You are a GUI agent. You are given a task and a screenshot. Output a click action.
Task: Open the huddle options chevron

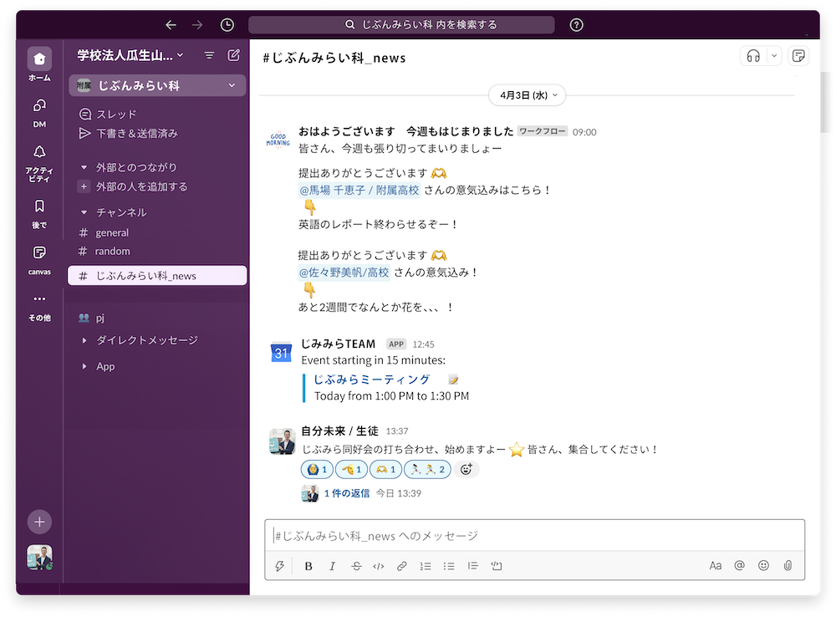point(774,56)
